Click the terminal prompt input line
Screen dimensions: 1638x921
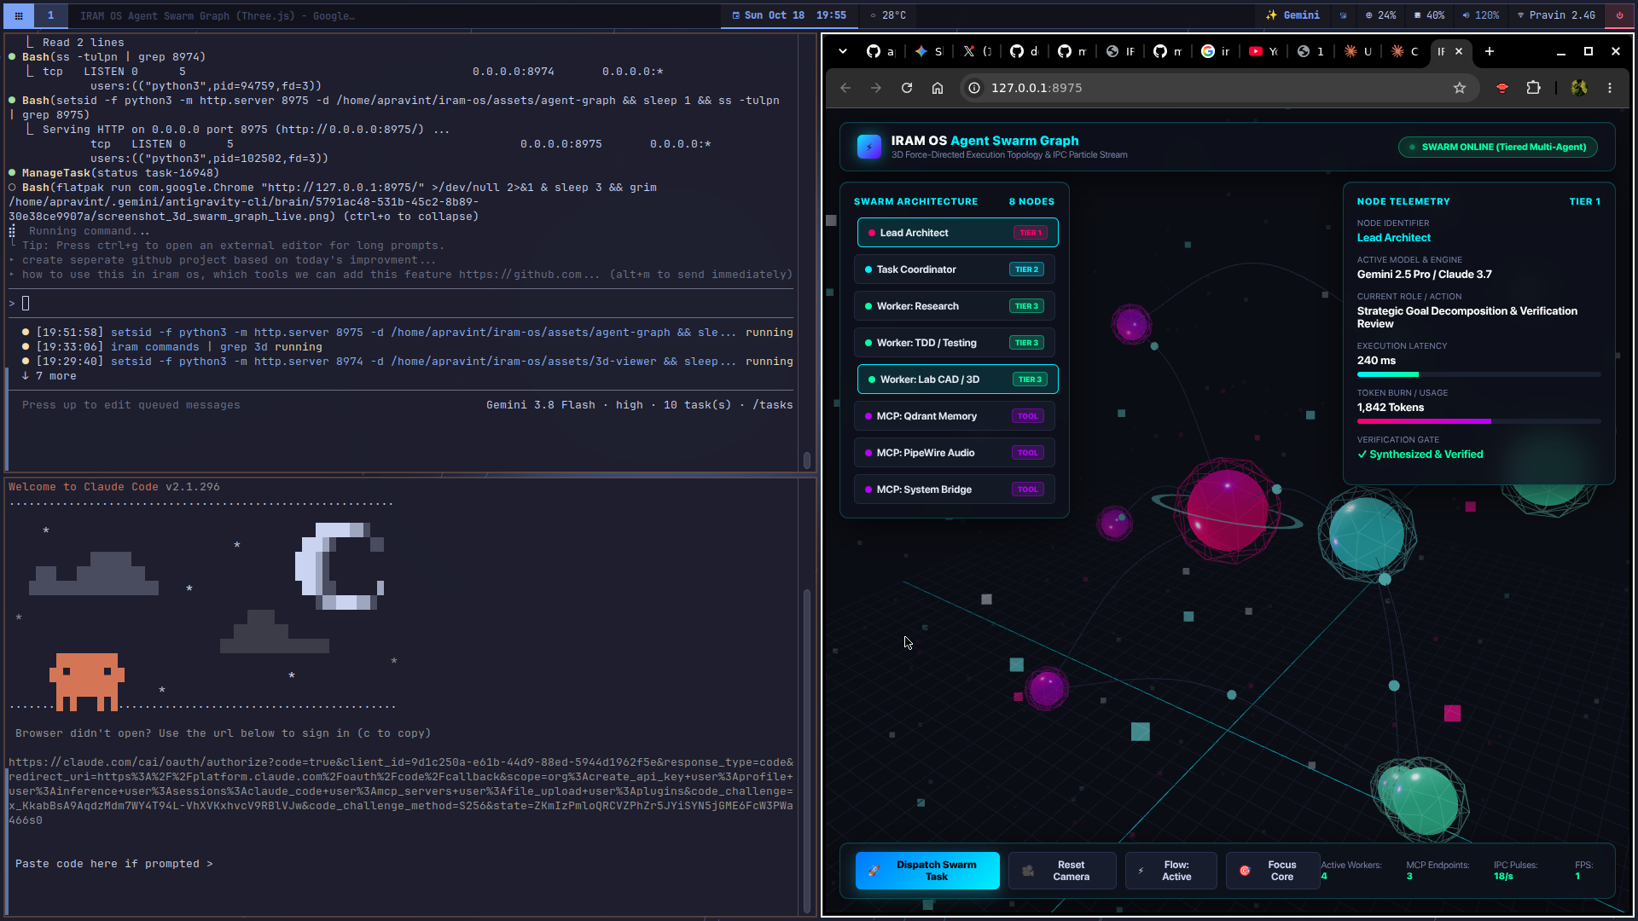(x=401, y=304)
